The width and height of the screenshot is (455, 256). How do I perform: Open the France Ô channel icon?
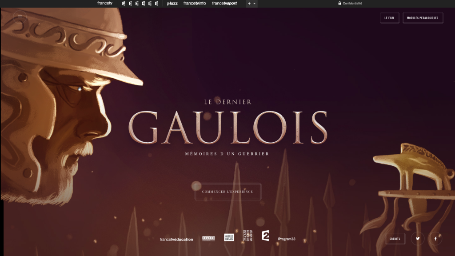click(157, 4)
